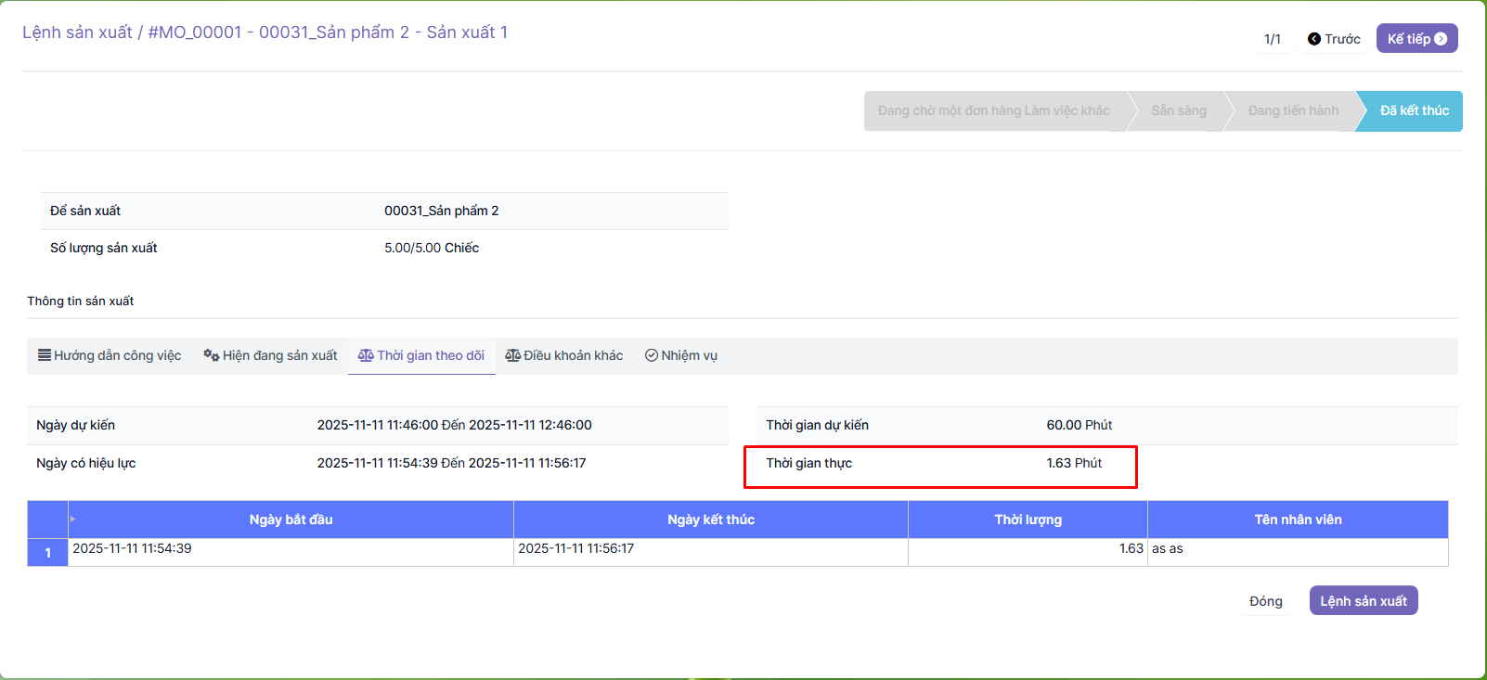This screenshot has width=1487, height=680.
Task: Switch status to Đang tiến hành
Action: pos(1293,110)
